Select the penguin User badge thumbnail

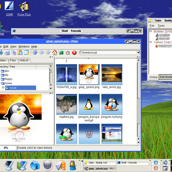coord(66,134)
